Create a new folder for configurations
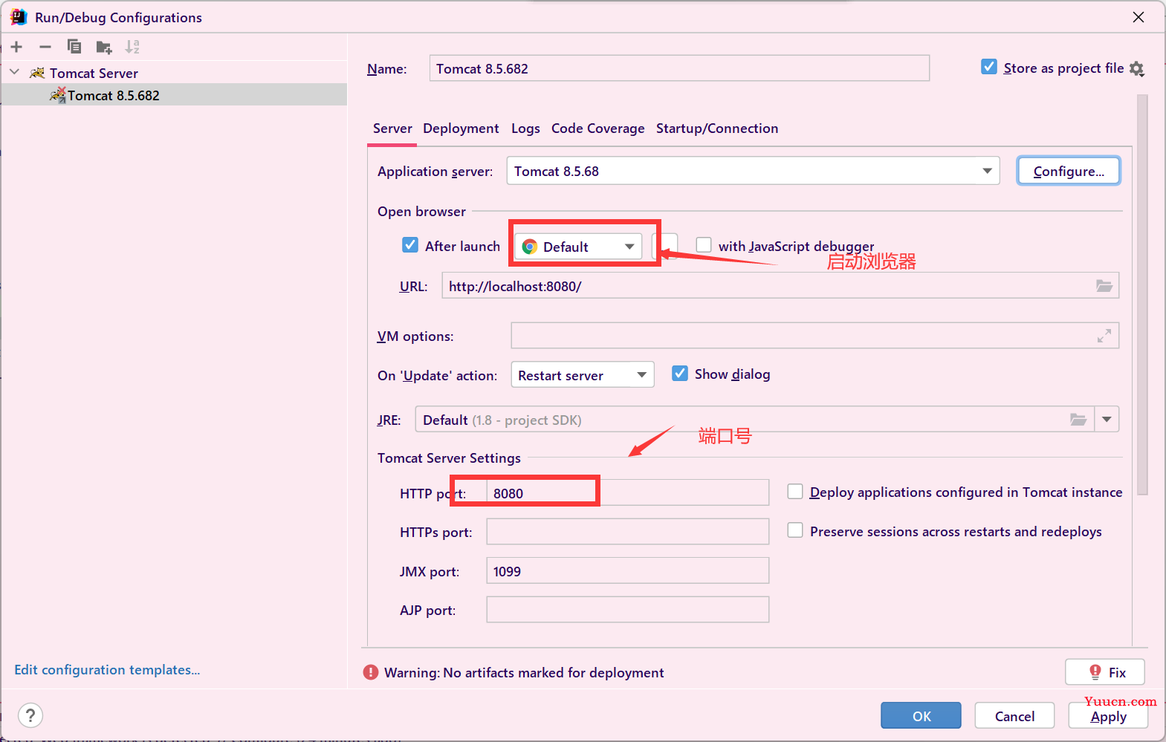The height and width of the screenshot is (742, 1166). click(x=104, y=48)
